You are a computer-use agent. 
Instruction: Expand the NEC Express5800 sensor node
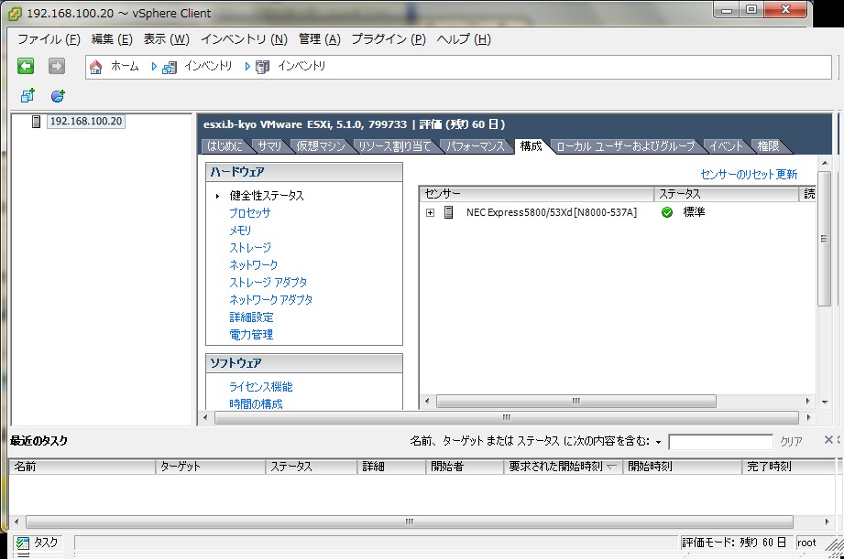coord(430,212)
